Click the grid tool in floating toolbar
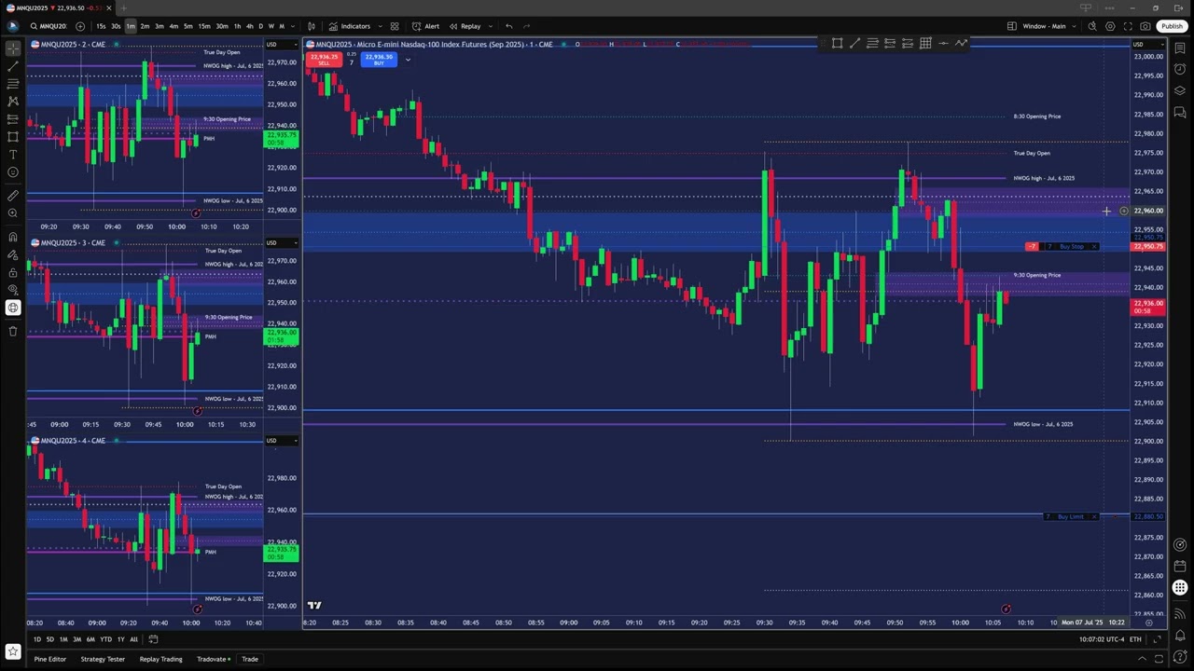The image size is (1194, 671). click(925, 43)
